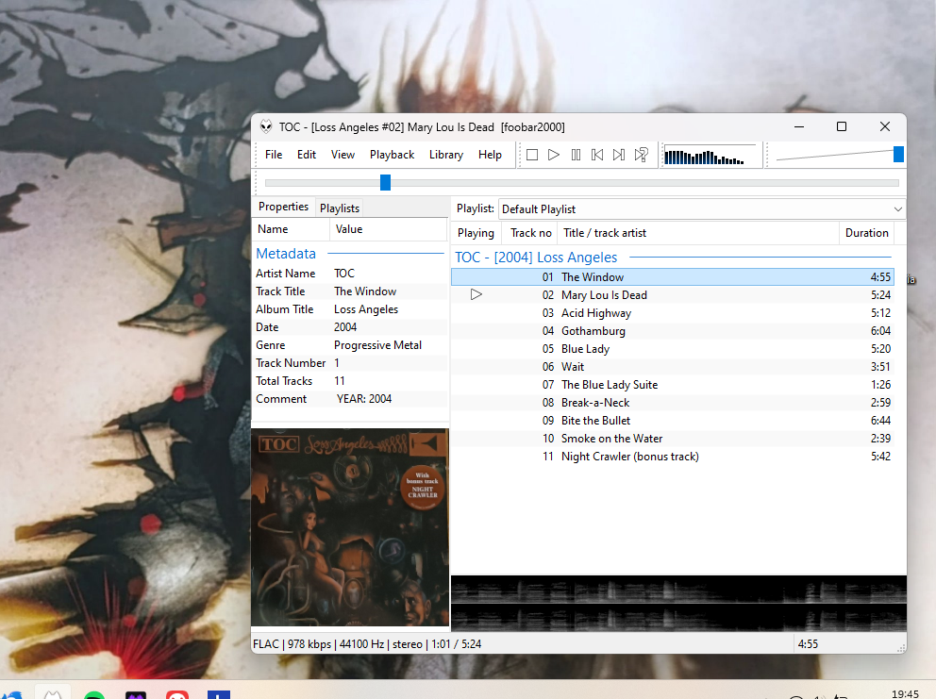This screenshot has height=699, width=936.
Task: Click the spectrogram visualization panel
Action: (678, 603)
